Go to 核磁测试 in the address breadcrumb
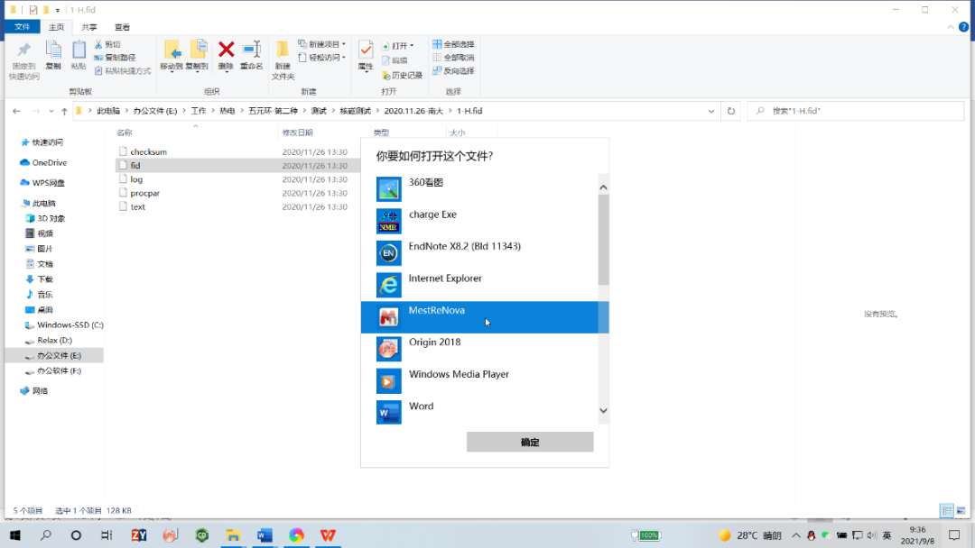The image size is (975, 548). [355, 111]
